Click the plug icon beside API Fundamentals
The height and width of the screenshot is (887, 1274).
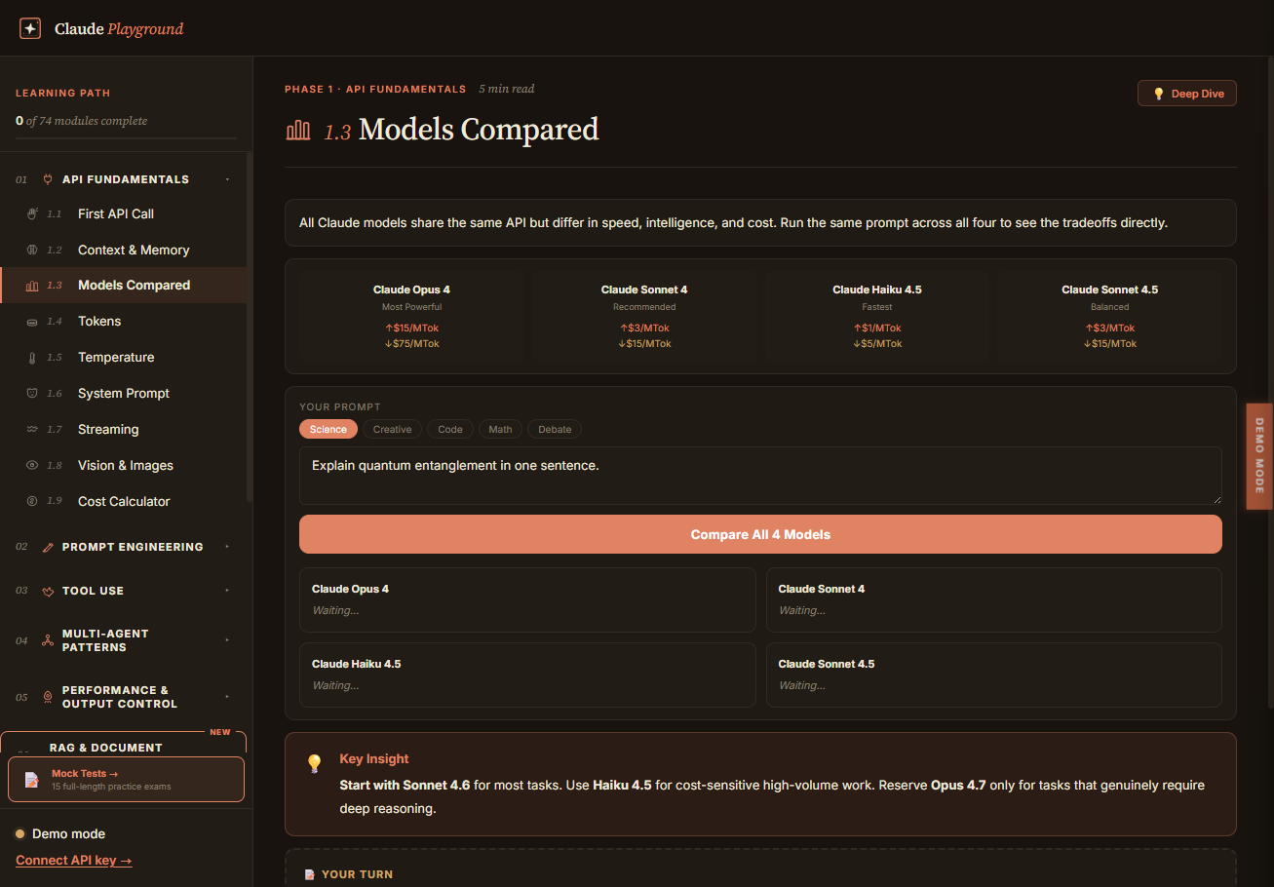click(x=48, y=179)
